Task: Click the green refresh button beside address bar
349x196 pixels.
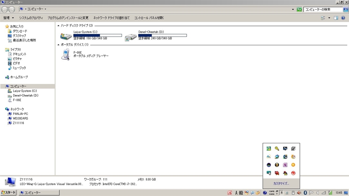Action: [x=299, y=9]
